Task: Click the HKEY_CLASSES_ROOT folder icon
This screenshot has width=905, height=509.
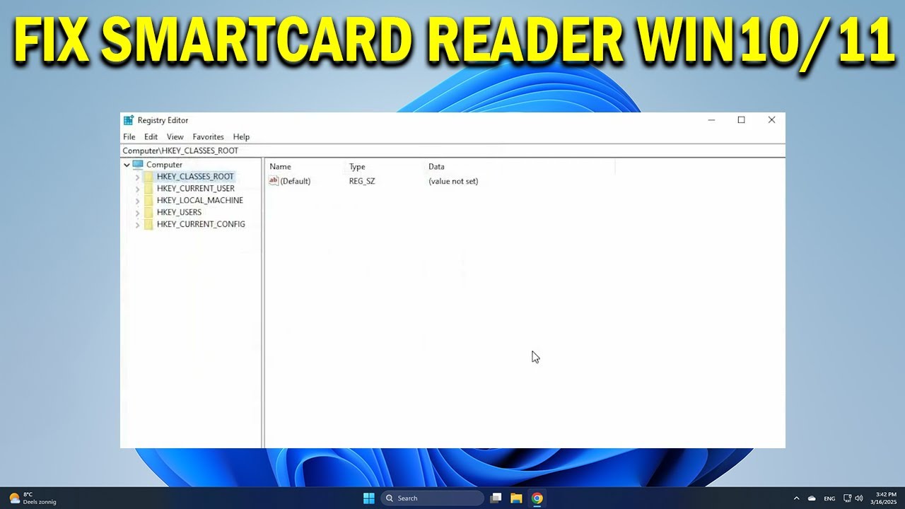Action: (x=148, y=177)
